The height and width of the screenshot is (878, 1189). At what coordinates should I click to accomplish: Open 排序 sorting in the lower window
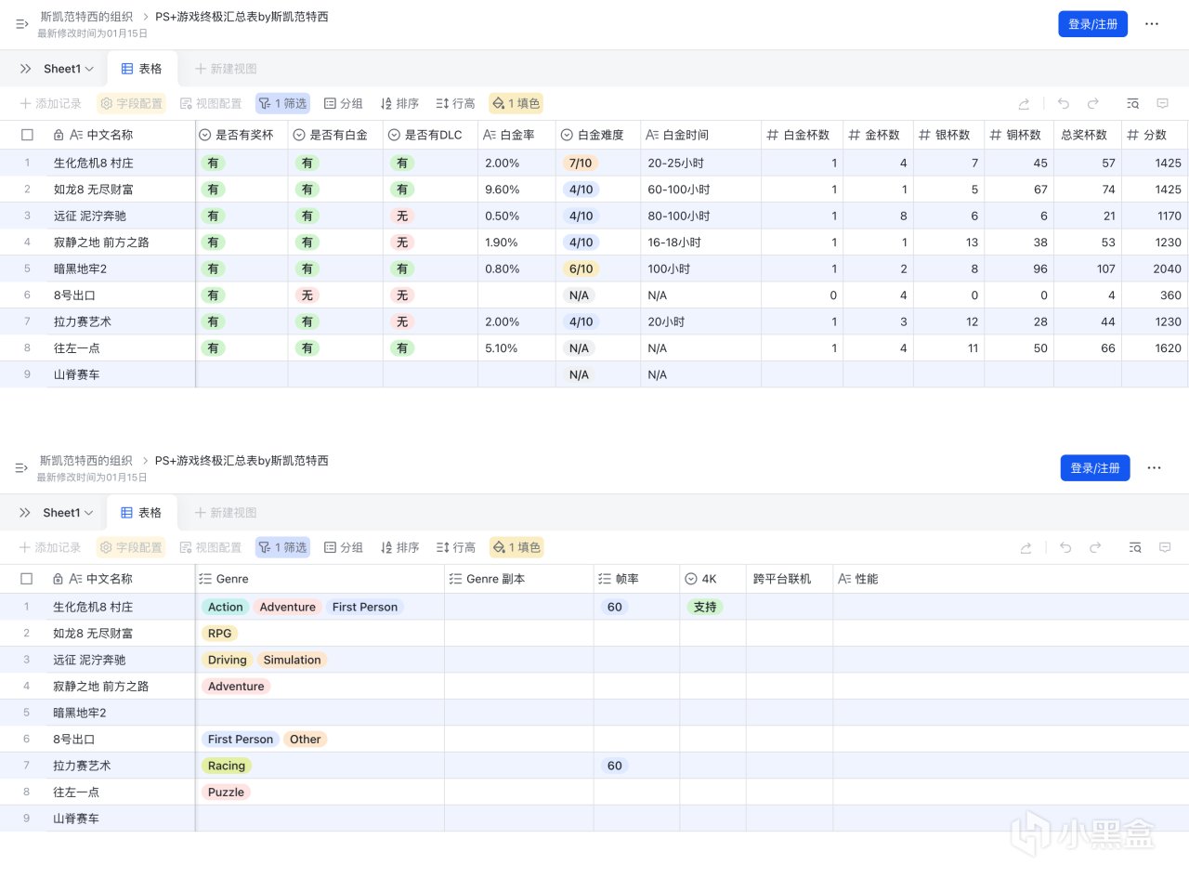tap(399, 548)
